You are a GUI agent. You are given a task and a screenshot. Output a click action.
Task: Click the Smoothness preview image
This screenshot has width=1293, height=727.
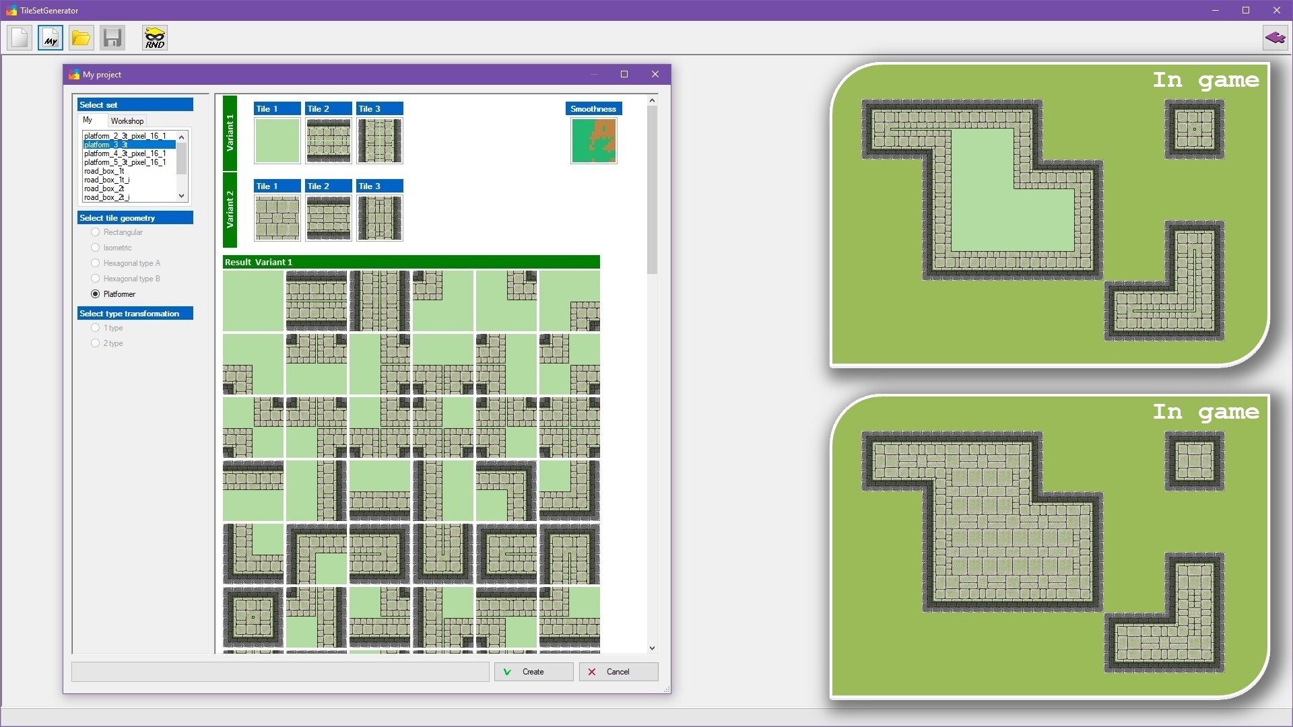point(593,141)
